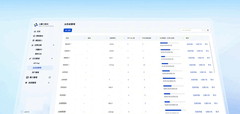The height and width of the screenshot is (114, 240).
Task: Open 算力管理 external link icon
Action: coord(50,77)
